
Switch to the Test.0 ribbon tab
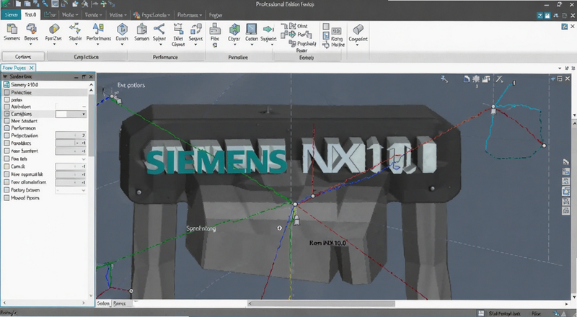[x=30, y=14]
